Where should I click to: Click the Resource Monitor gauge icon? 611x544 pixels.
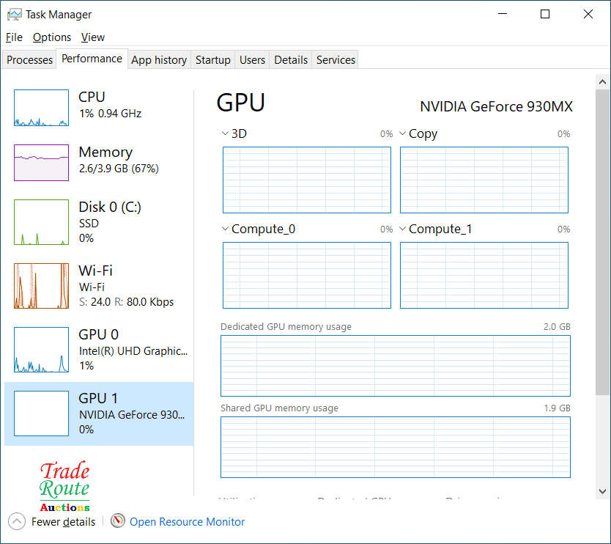click(118, 521)
